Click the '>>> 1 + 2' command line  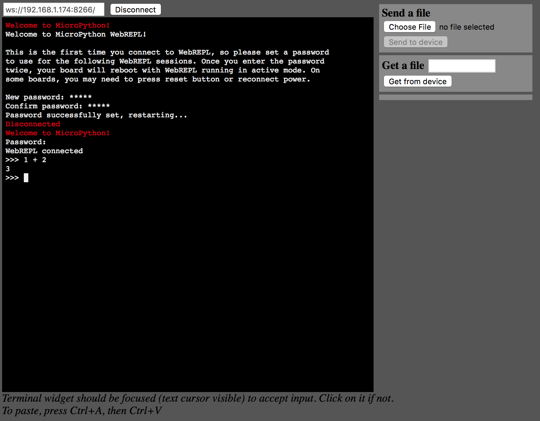26,160
